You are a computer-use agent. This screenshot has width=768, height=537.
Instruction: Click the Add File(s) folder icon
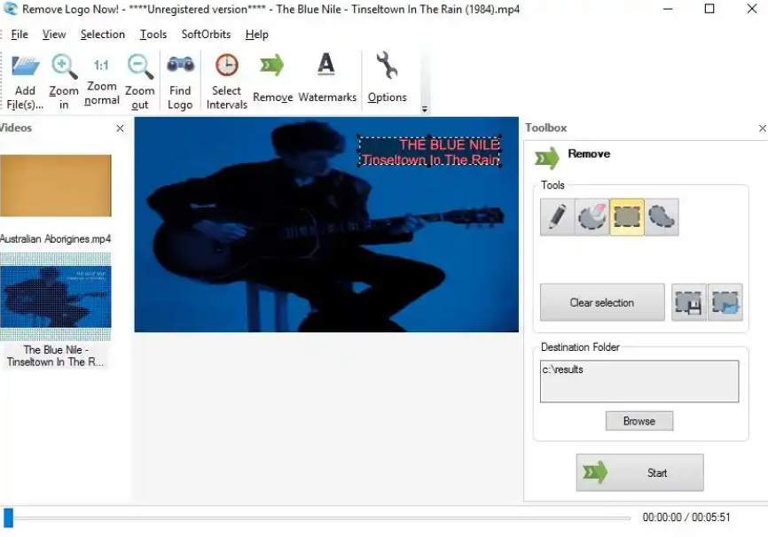pos(26,66)
